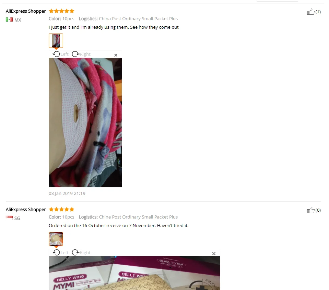Like the Singapore shopper's review with thumbs-up
The width and height of the screenshot is (329, 290).
(310, 210)
